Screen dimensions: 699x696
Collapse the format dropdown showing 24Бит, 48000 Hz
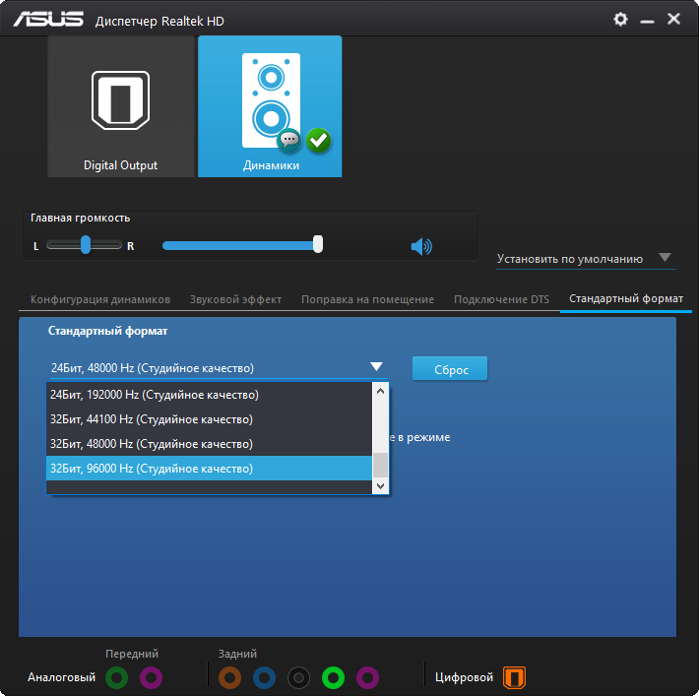point(219,368)
